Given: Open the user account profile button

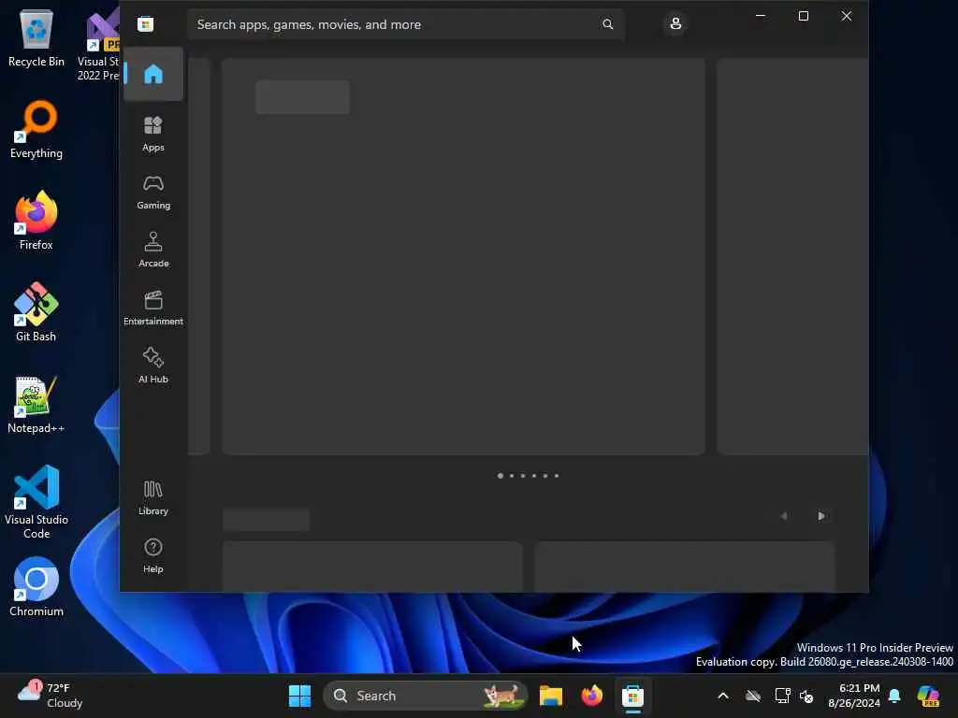Looking at the screenshot, I should [675, 23].
